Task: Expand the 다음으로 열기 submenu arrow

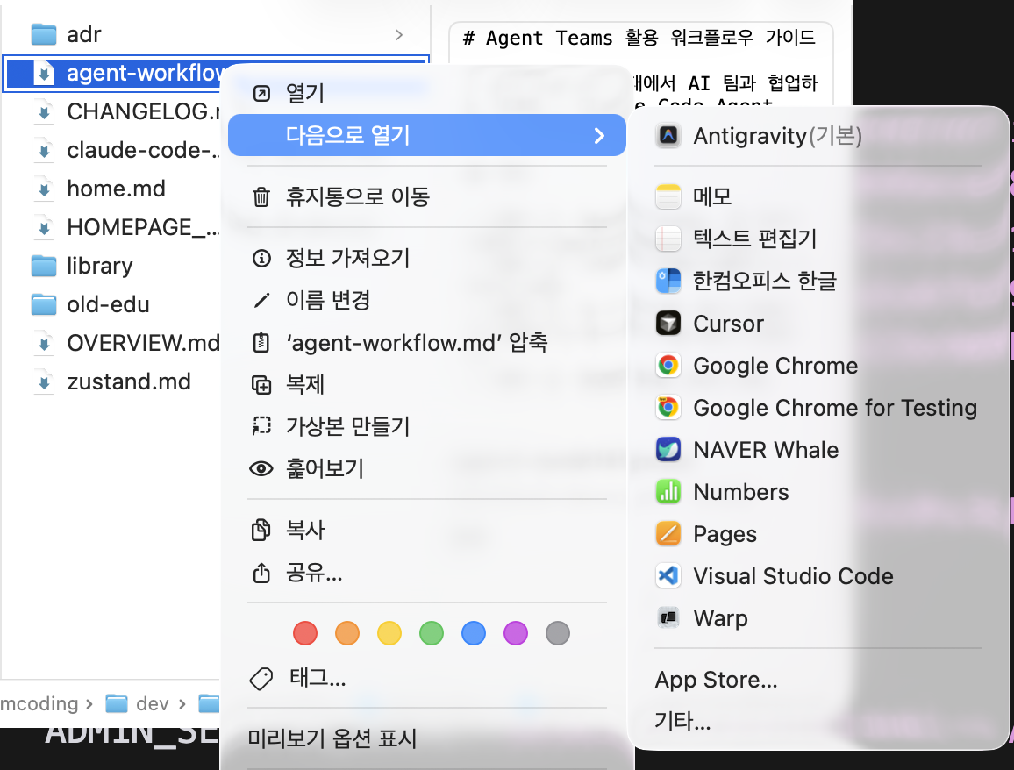Action: coord(599,135)
